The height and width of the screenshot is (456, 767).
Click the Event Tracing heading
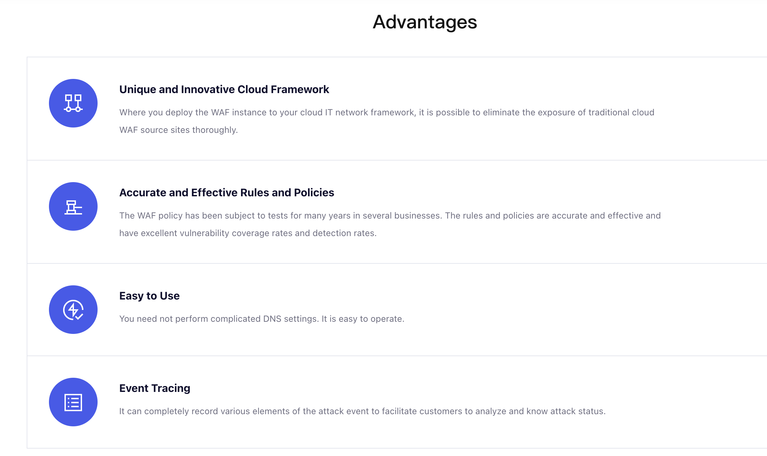point(155,388)
